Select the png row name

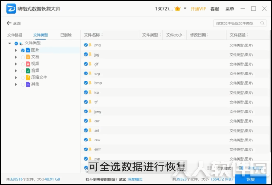(x=97, y=45)
